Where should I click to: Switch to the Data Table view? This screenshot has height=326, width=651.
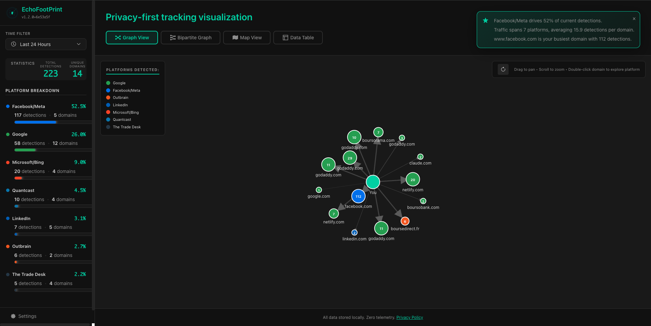coord(298,38)
